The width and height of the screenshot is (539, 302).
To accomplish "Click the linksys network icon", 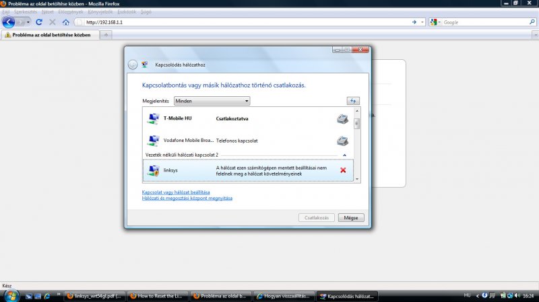I will pos(154,171).
